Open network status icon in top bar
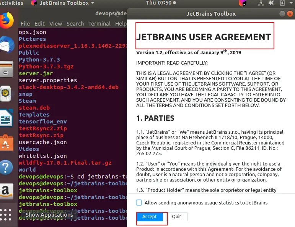295x227 pixels. (x=261, y=3)
